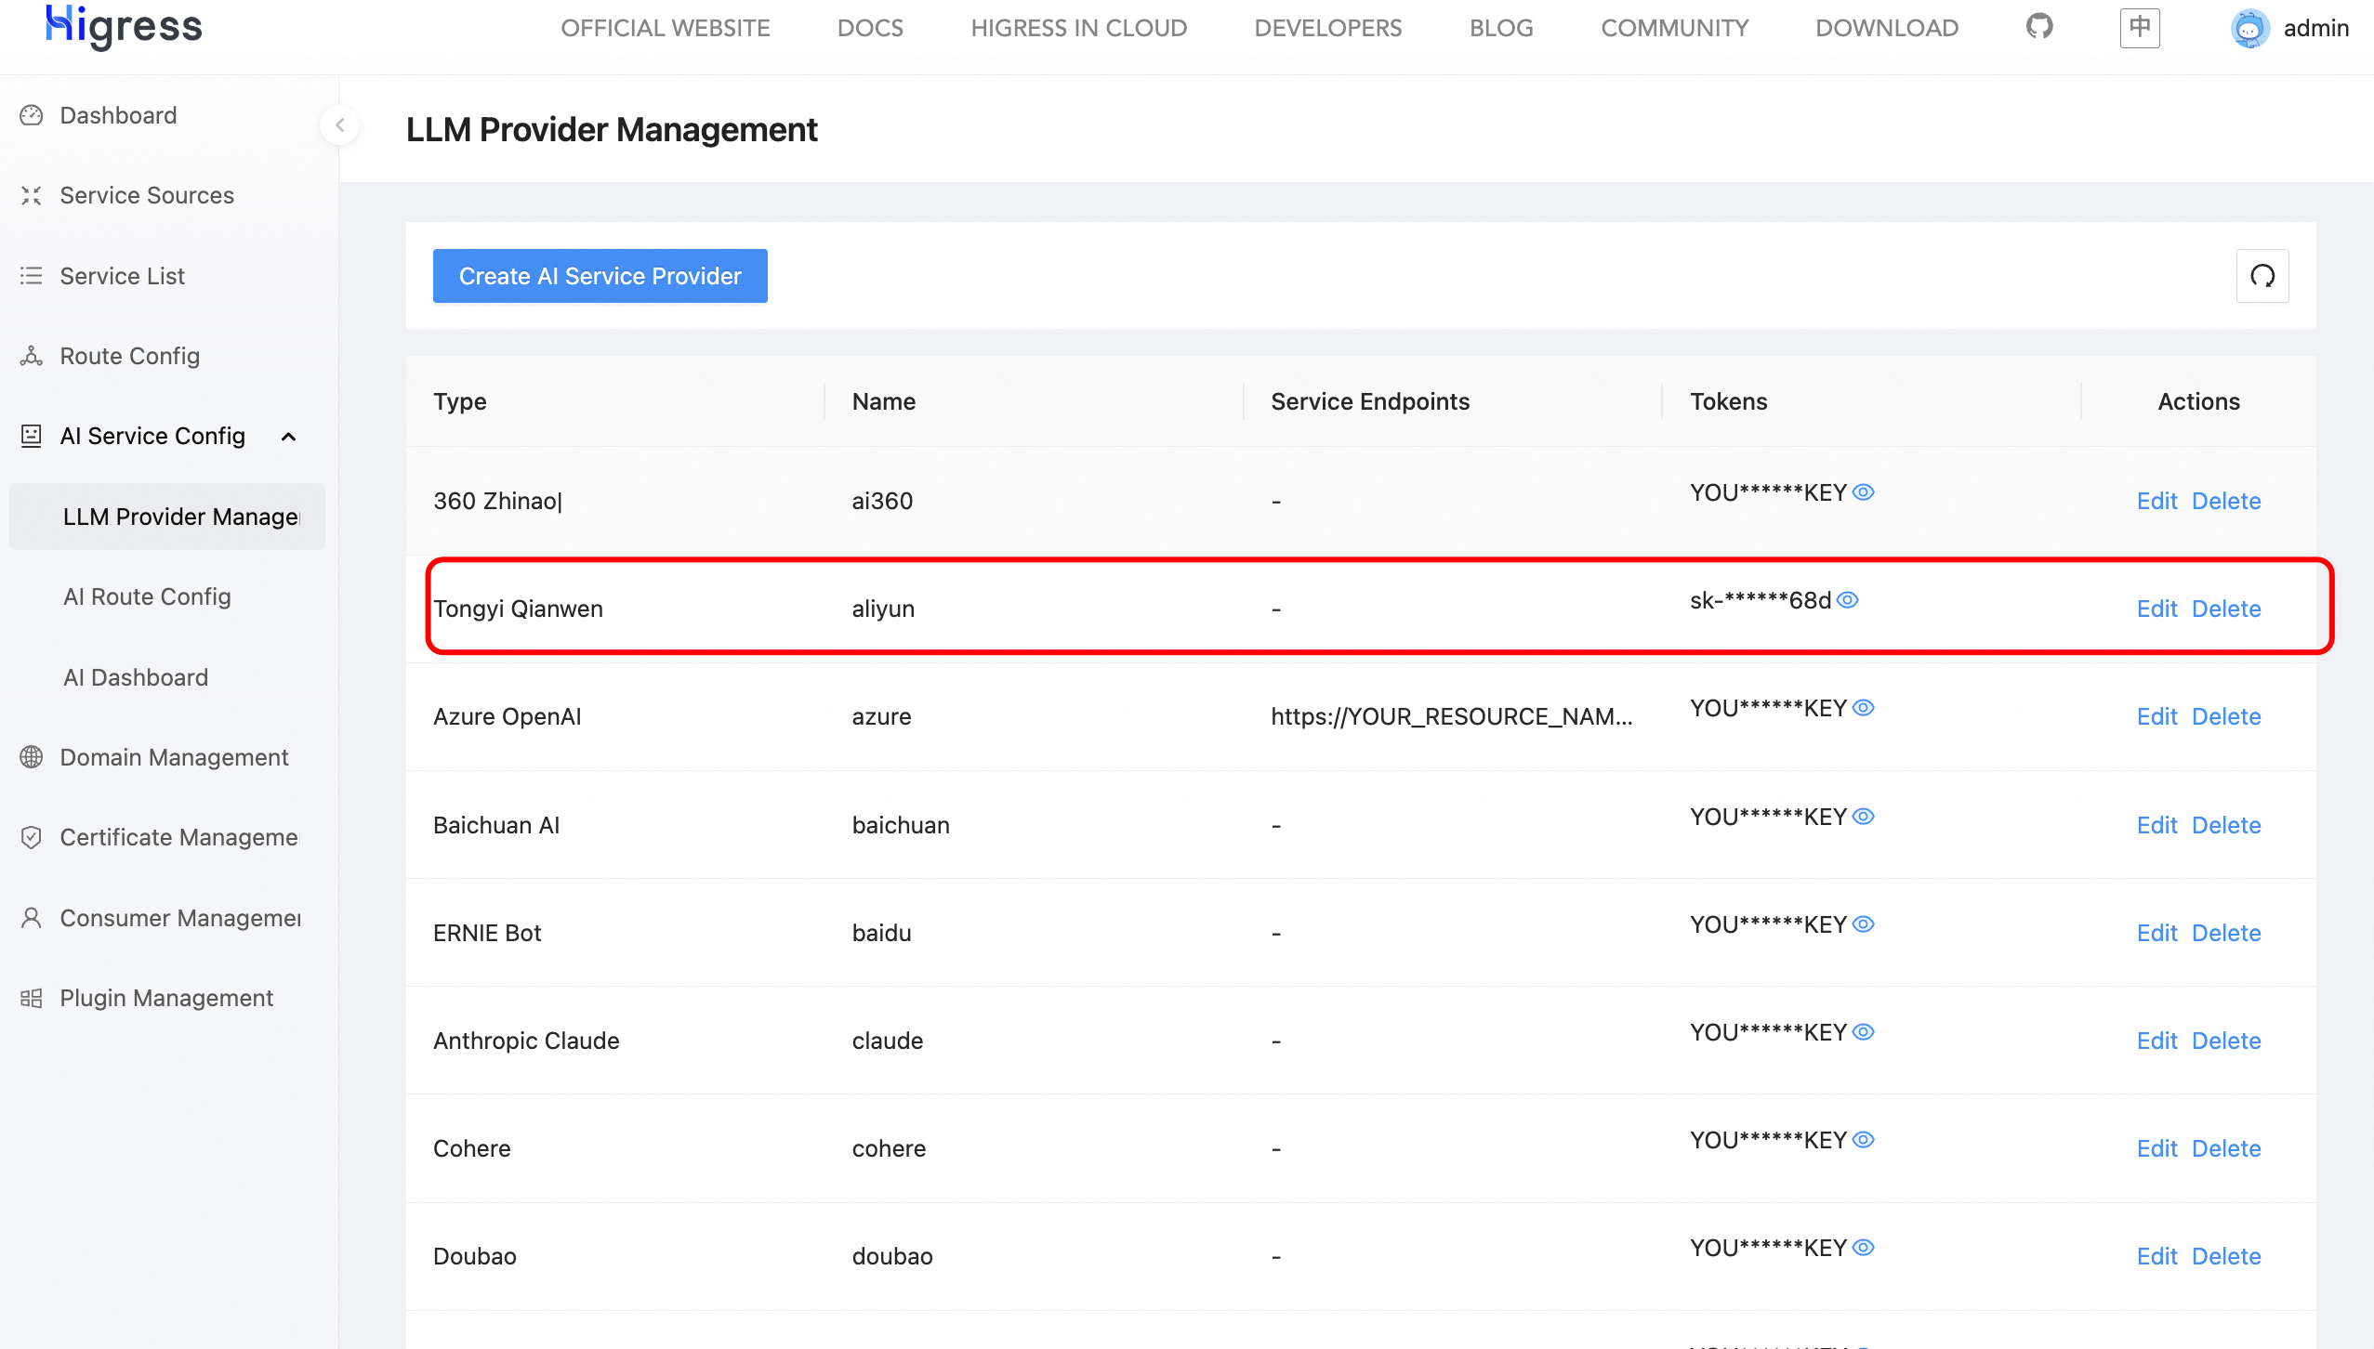The height and width of the screenshot is (1349, 2374).
Task: Switch language with the 中 icon
Action: [x=2139, y=27]
